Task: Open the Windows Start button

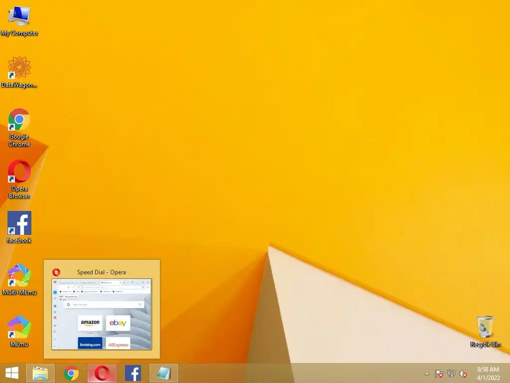Action: pyautogui.click(x=12, y=373)
